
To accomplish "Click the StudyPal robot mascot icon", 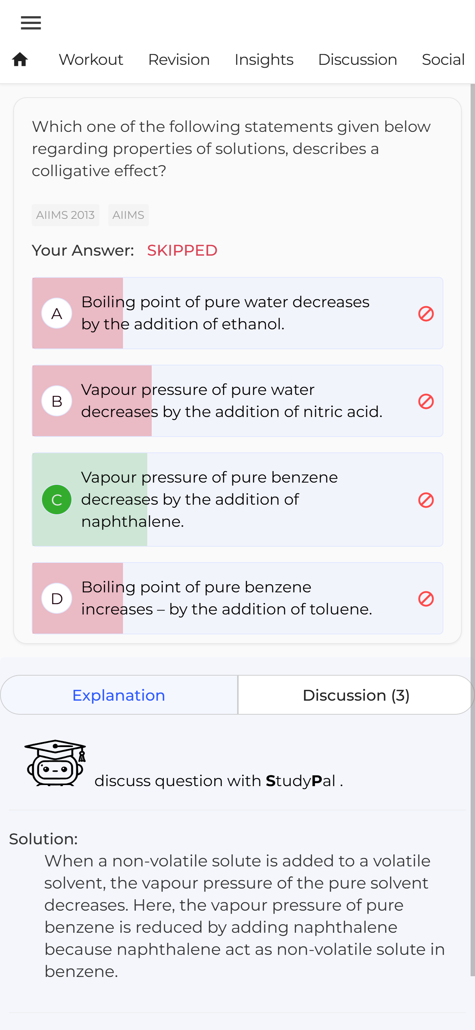I will (x=55, y=763).
